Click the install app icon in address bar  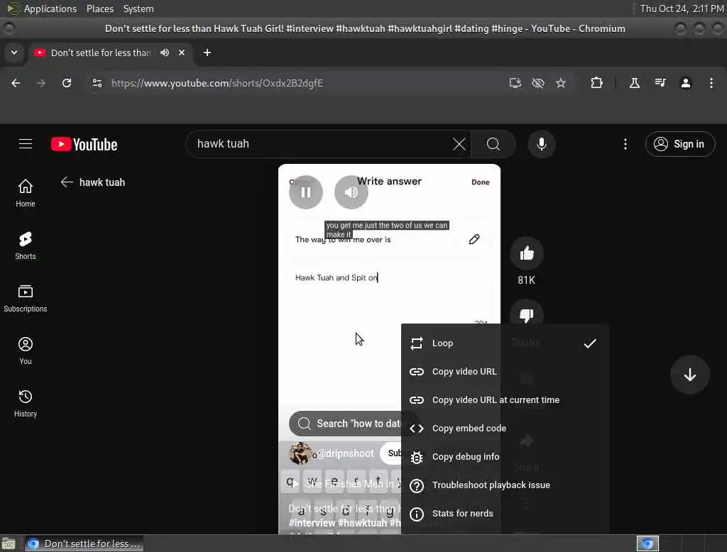515,83
